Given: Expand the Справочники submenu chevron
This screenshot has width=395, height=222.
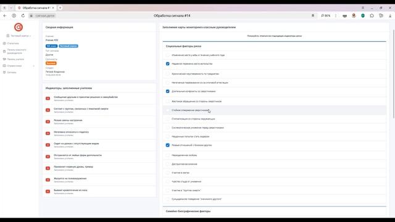Looking at the screenshot, I should [x=34, y=66].
